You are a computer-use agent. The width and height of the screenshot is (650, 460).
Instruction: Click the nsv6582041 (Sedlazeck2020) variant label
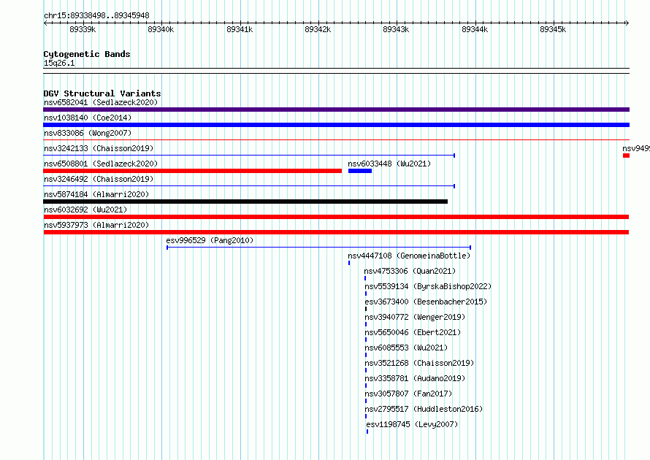coord(101,102)
